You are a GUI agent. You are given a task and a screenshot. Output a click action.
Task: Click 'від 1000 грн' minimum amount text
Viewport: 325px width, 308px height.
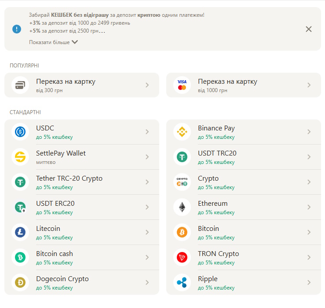[213, 90]
